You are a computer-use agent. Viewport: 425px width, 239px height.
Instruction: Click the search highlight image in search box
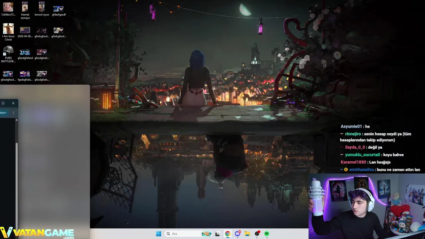tap(206, 234)
